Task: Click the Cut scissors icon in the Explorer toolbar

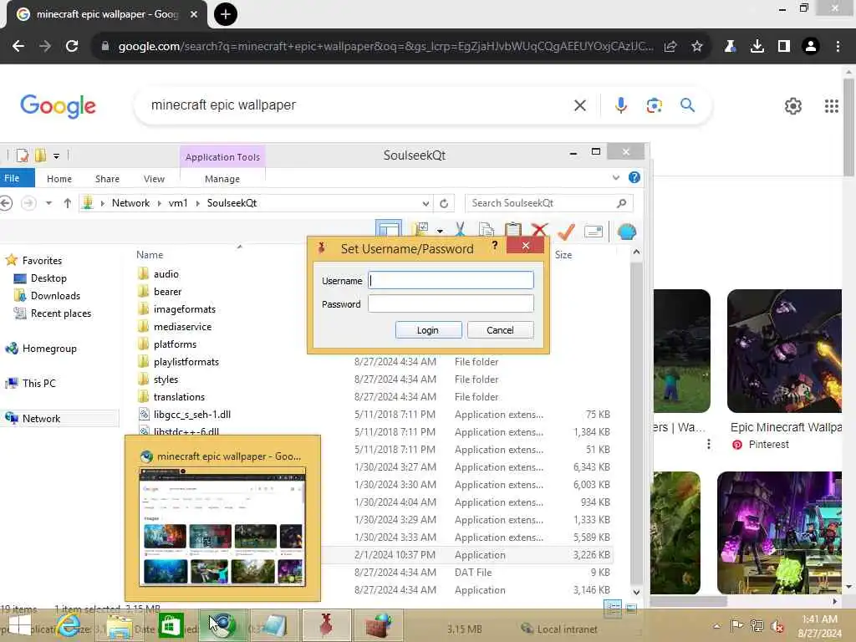Action: [460, 229]
